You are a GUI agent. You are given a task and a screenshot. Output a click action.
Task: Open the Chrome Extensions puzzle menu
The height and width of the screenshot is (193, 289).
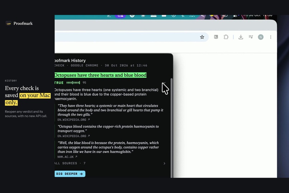(226, 37)
